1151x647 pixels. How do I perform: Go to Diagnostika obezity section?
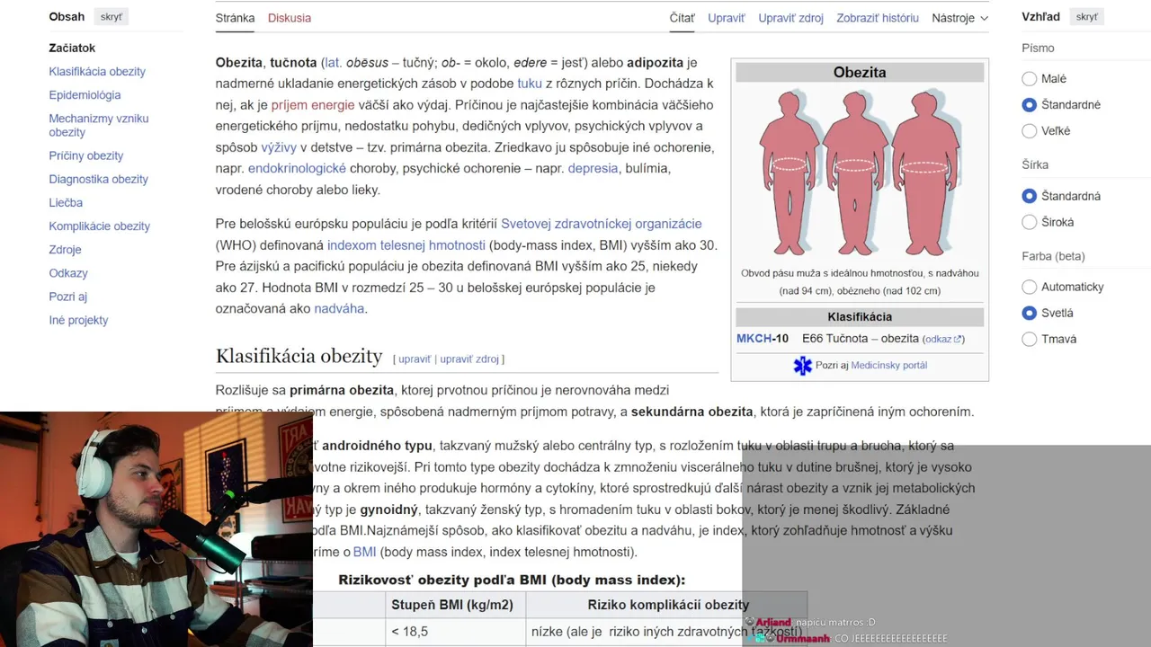pyautogui.click(x=99, y=180)
